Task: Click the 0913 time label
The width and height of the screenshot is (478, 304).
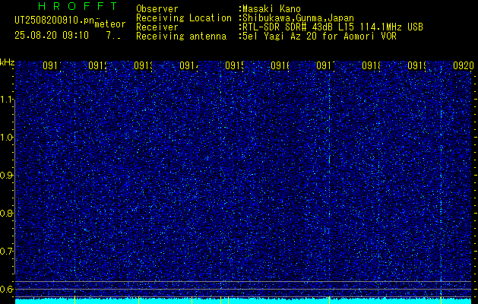Action: [143, 65]
